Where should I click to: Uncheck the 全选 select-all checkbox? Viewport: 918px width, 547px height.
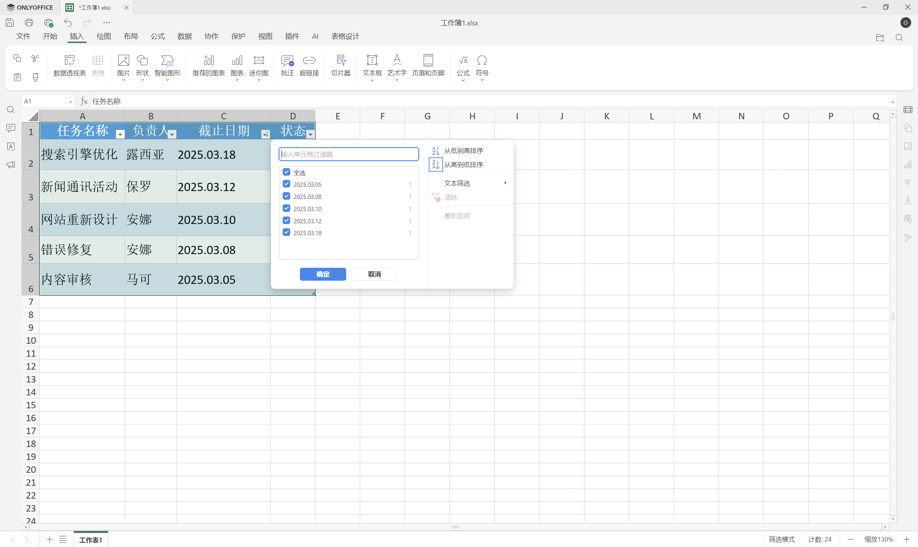287,172
